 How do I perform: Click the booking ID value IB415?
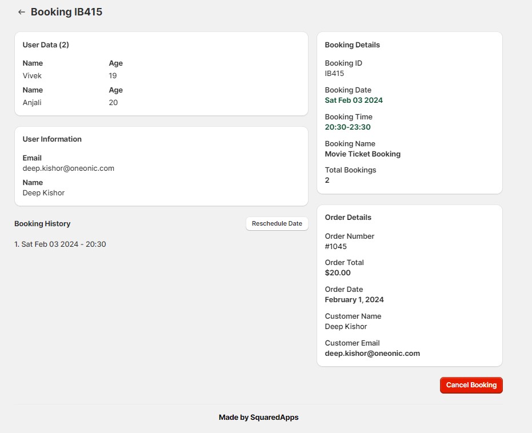click(x=334, y=74)
